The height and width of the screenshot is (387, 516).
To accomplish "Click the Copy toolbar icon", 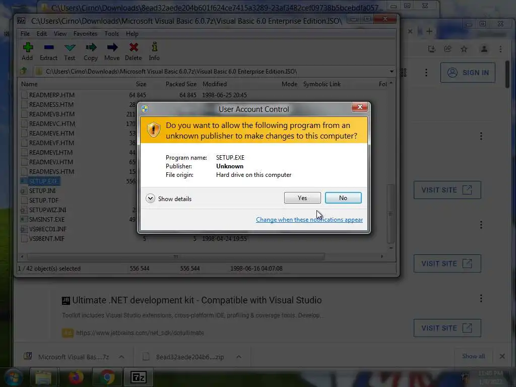I will pyautogui.click(x=91, y=51).
